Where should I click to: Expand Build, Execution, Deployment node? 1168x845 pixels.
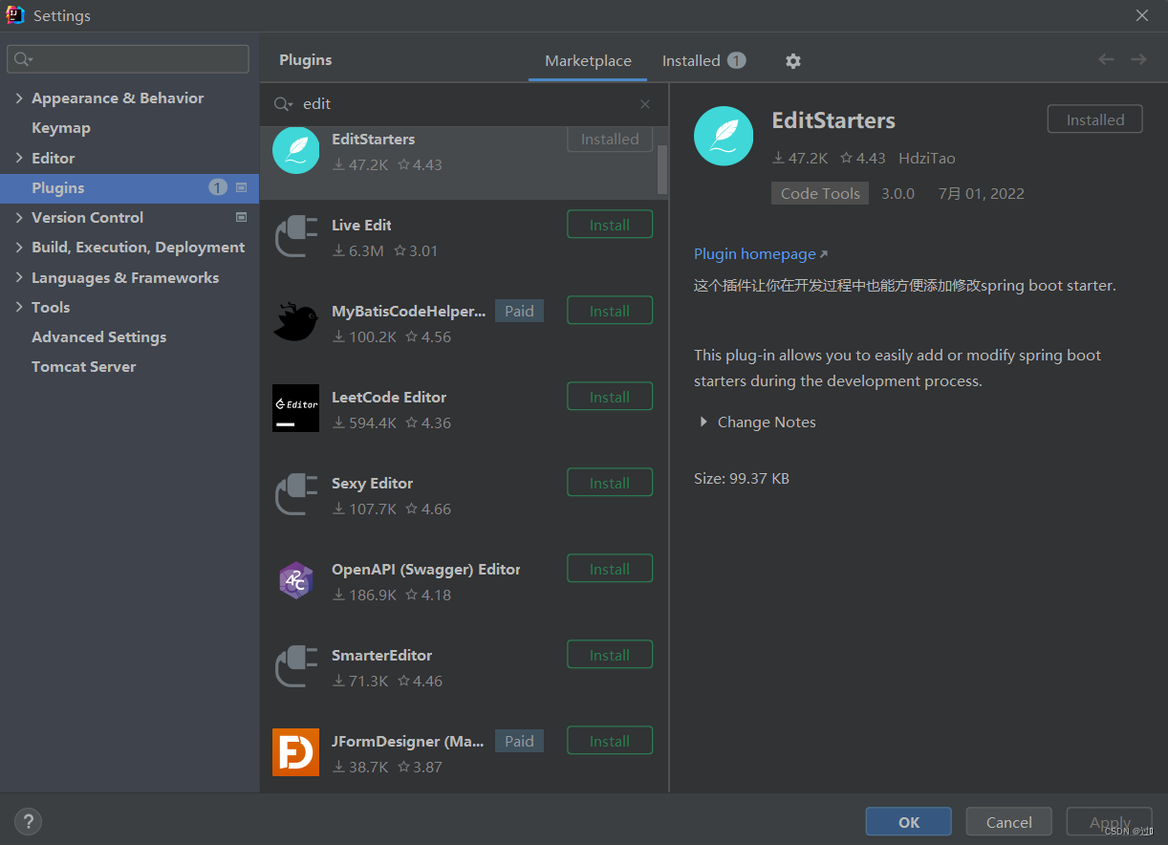click(x=19, y=247)
